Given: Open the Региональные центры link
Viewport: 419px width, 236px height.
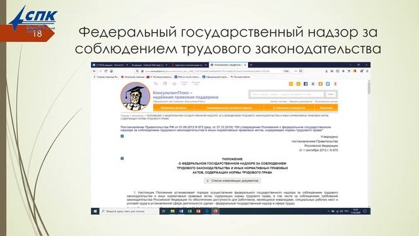Looking at the screenshot, I should click(x=326, y=102).
